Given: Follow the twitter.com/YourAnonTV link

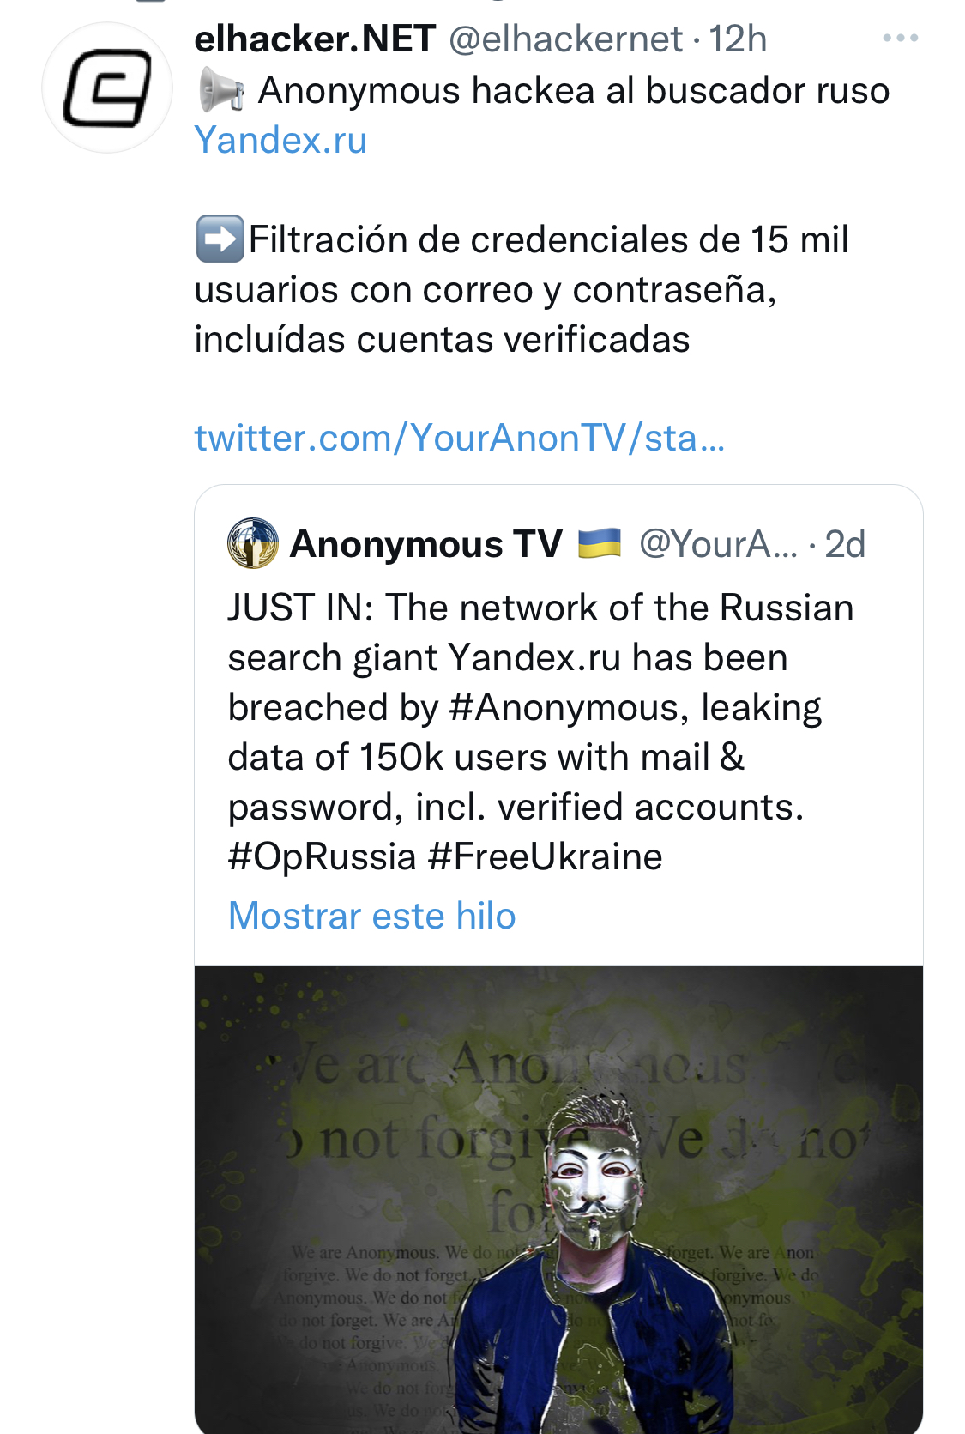Looking at the screenshot, I should pyautogui.click(x=459, y=438).
